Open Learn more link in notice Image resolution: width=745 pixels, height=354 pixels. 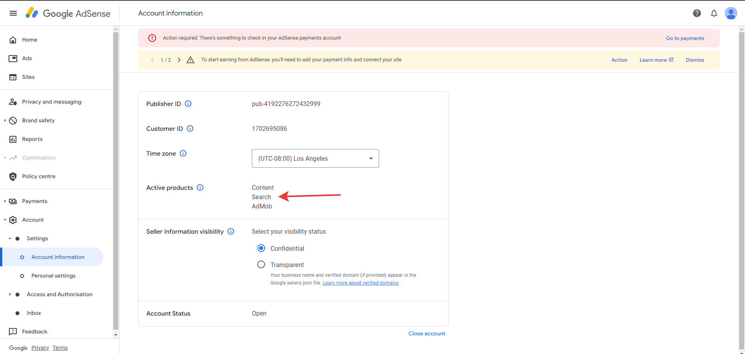(x=657, y=60)
